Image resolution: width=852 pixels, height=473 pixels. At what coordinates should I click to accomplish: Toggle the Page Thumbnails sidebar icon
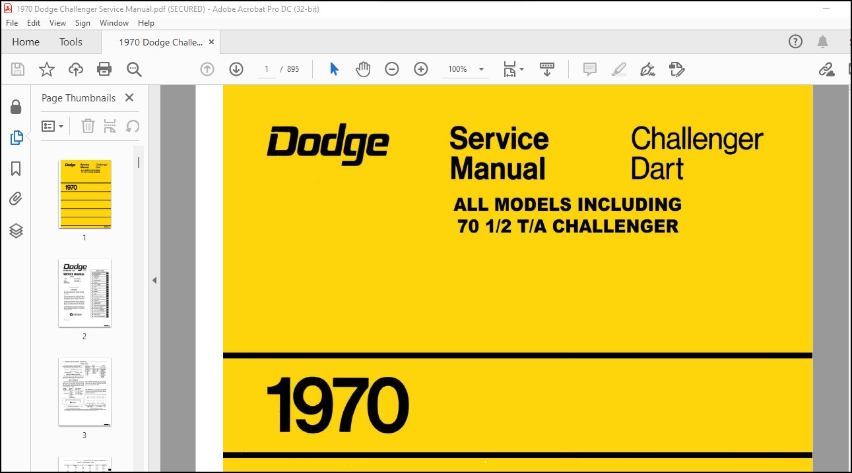[x=16, y=138]
